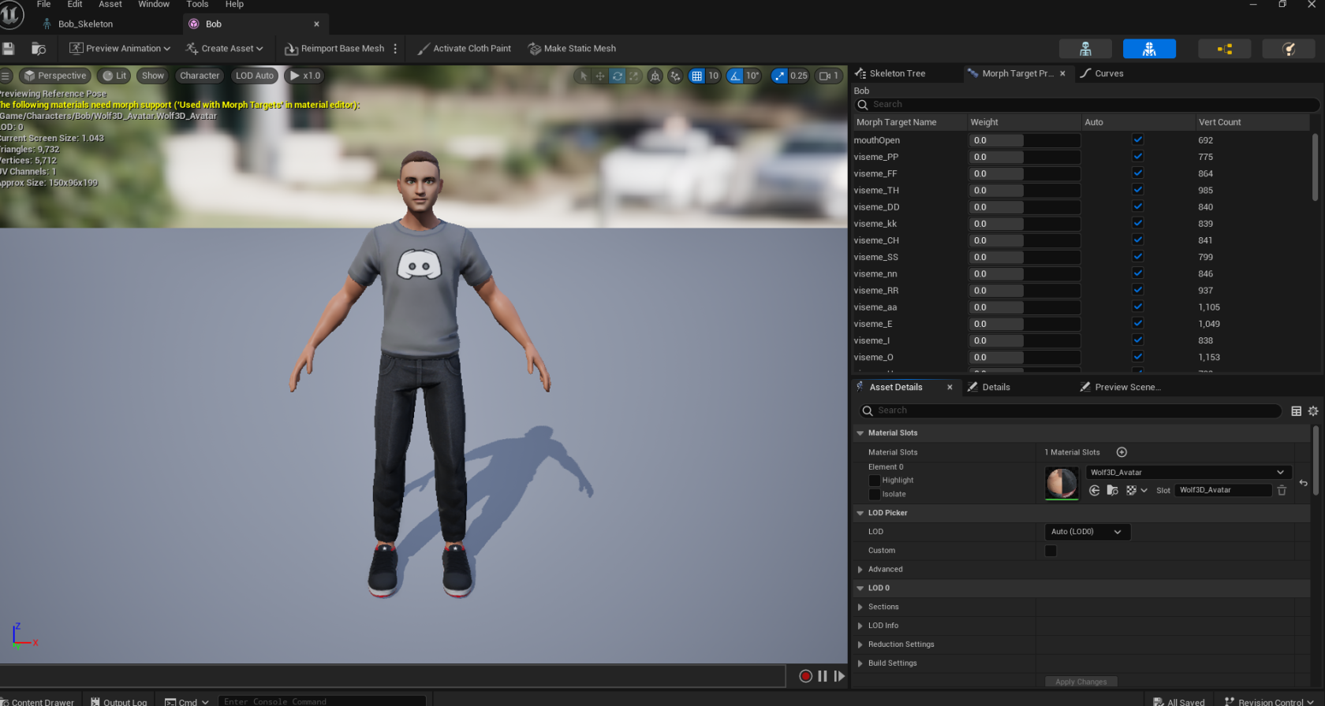Toggle rotation snapping in the viewport
The height and width of the screenshot is (706, 1325).
click(x=735, y=76)
